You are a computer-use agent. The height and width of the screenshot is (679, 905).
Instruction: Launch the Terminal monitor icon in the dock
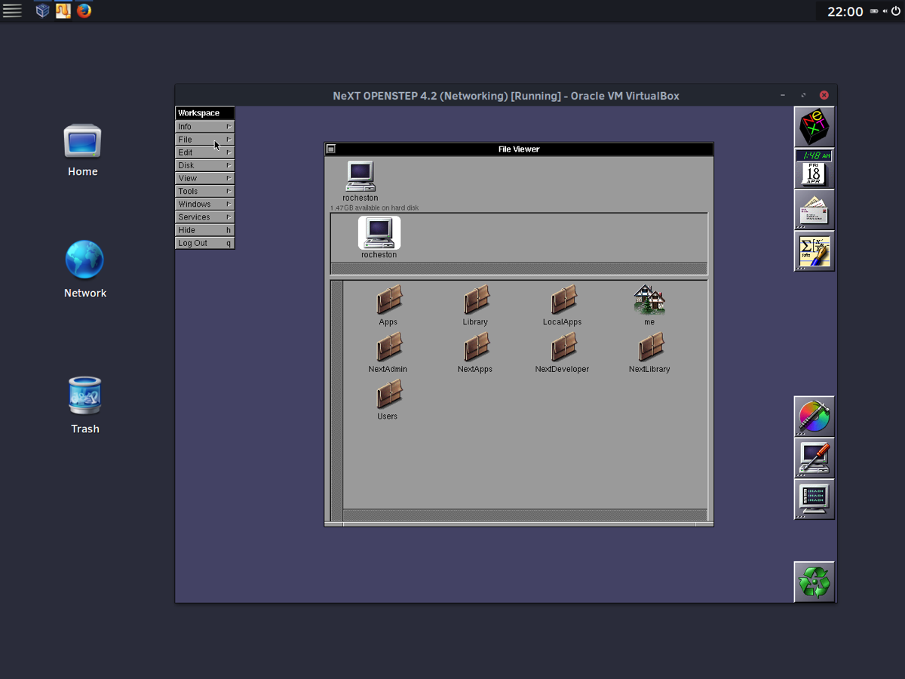coord(814,499)
